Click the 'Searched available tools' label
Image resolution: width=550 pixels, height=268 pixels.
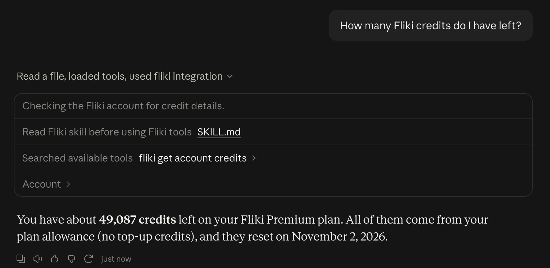coord(78,158)
